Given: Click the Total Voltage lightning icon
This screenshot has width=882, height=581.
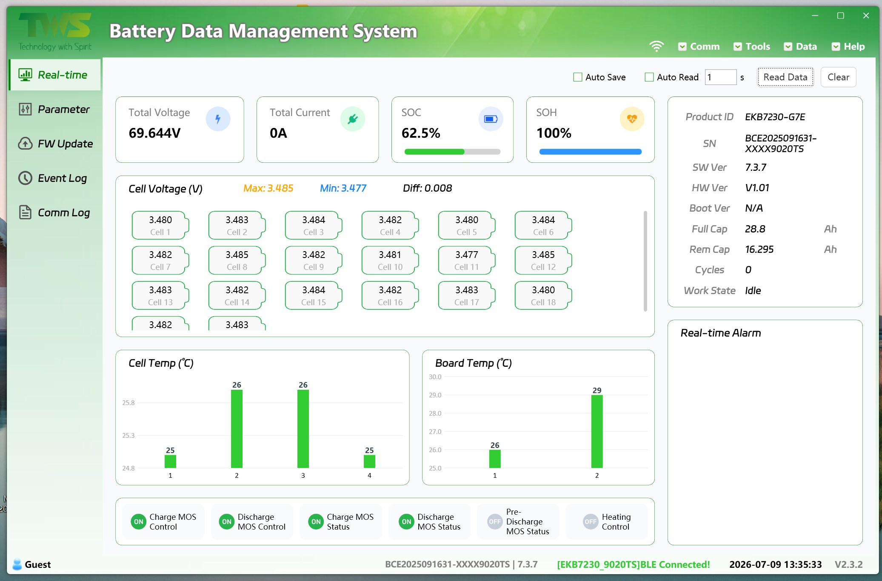Looking at the screenshot, I should point(218,119).
